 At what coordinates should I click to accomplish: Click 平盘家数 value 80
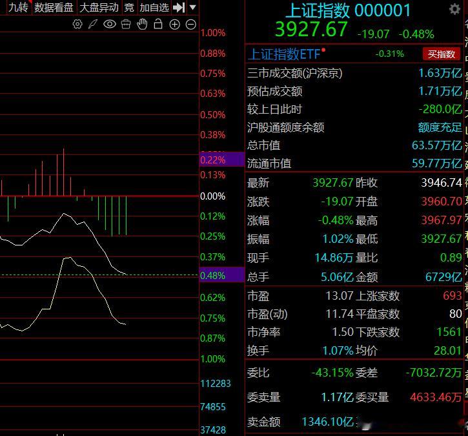456,314
